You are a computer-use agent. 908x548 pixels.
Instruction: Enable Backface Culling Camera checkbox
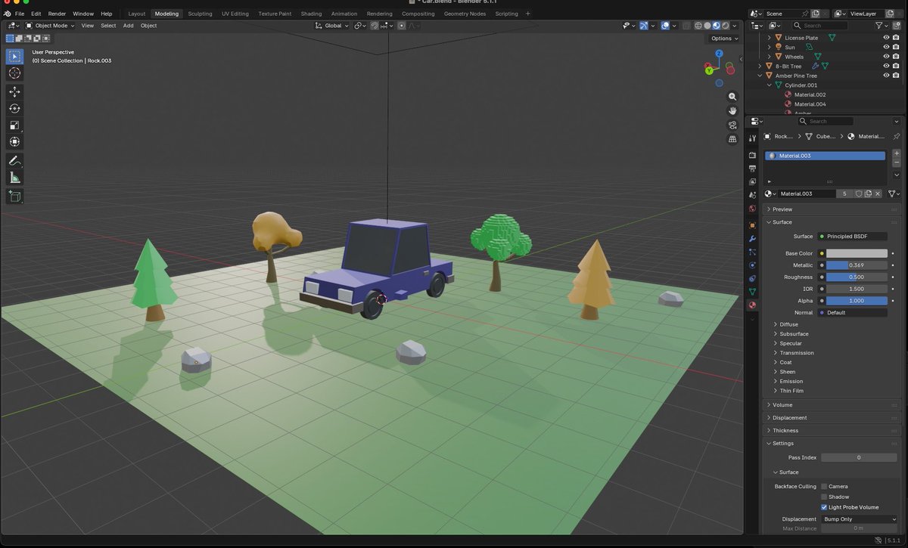[x=824, y=486]
